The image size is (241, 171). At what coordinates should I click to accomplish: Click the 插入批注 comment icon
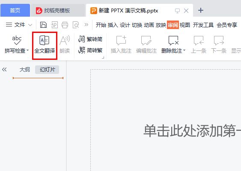point(121,40)
